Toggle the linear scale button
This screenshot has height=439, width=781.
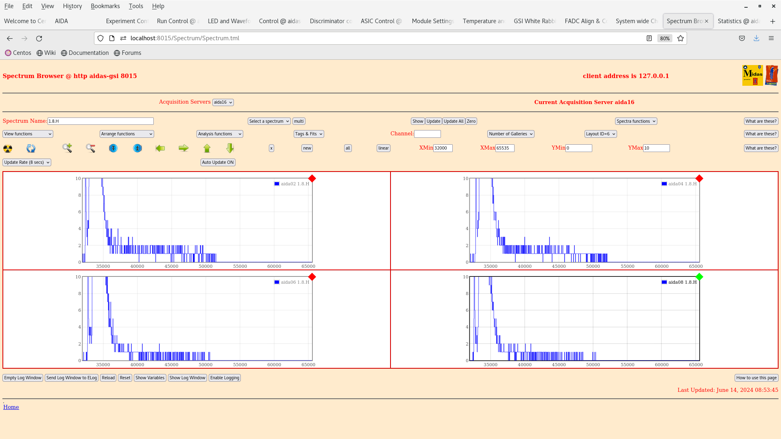pyautogui.click(x=383, y=148)
